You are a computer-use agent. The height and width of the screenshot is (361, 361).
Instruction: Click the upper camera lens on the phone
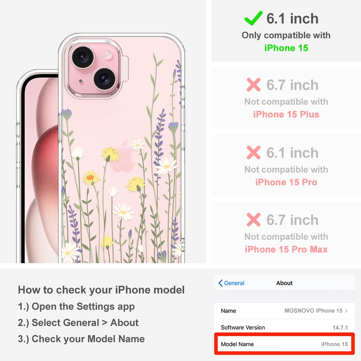[x=83, y=57]
